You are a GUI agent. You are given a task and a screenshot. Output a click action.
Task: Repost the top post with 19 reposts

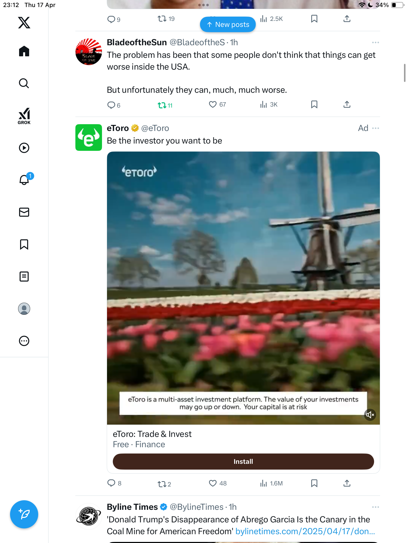[166, 19]
